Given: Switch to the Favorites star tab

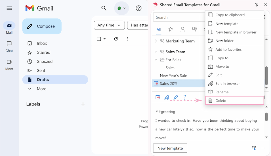Looking at the screenshot, I should tap(171, 29).
